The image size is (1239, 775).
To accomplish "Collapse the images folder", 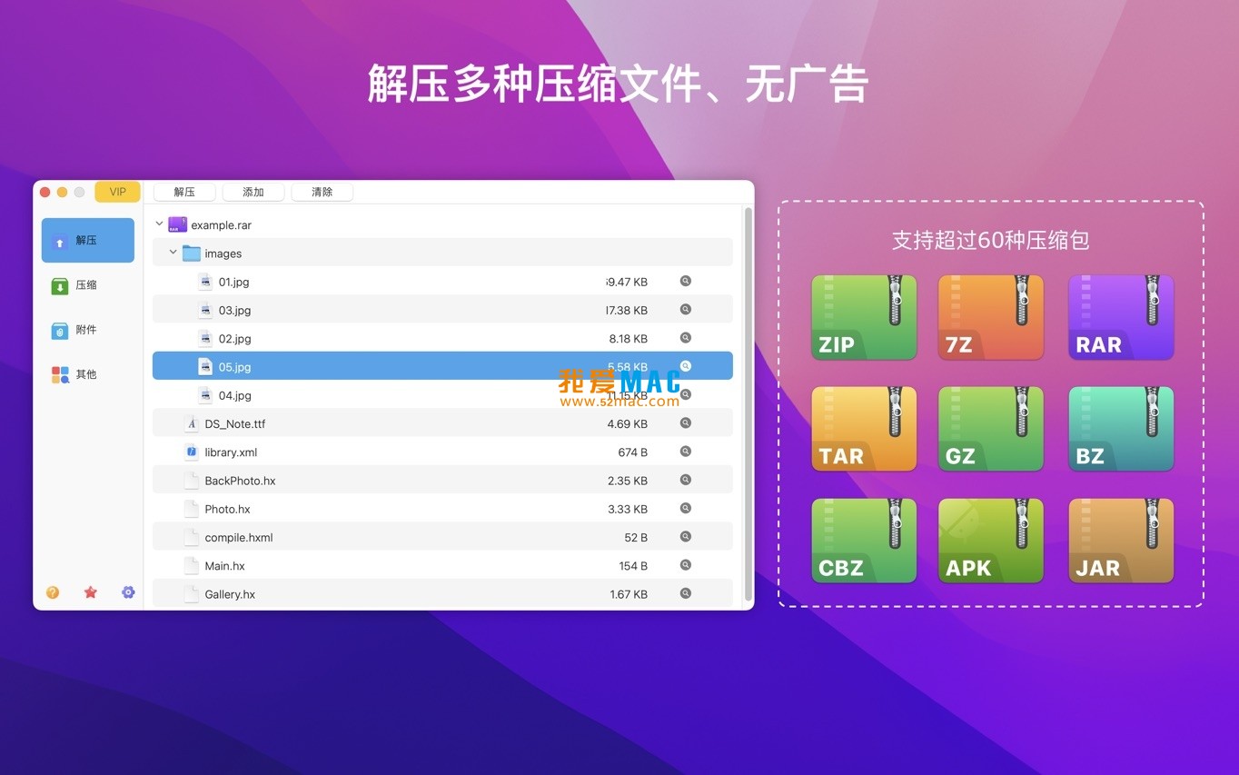I will (173, 253).
